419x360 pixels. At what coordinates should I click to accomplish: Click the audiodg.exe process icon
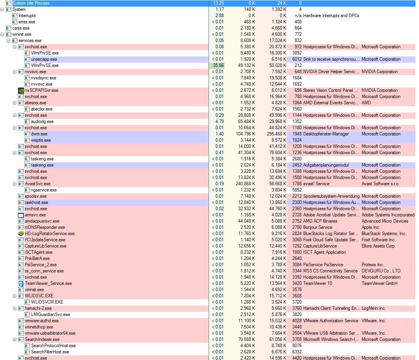point(27,121)
